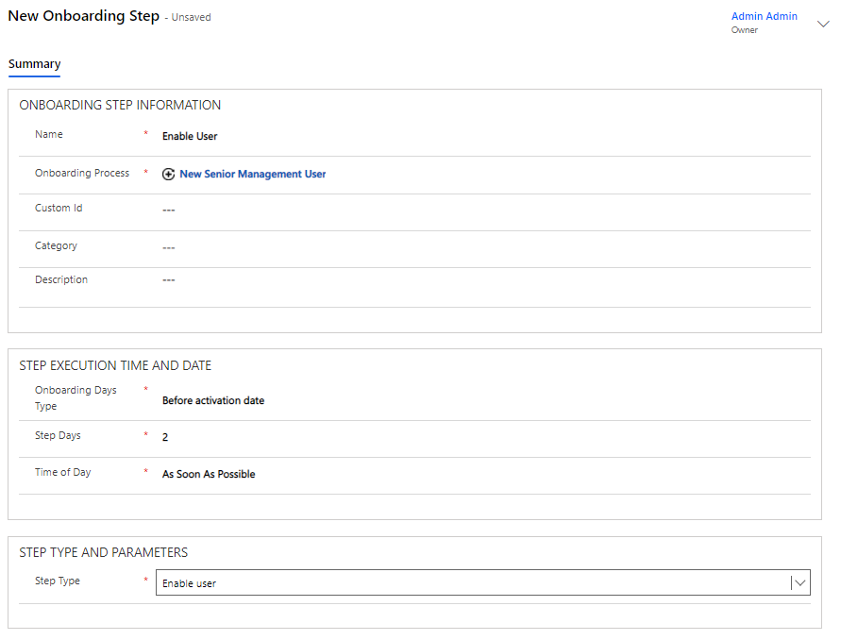
Task: Open the New Senior Management User link
Action: [x=252, y=175]
